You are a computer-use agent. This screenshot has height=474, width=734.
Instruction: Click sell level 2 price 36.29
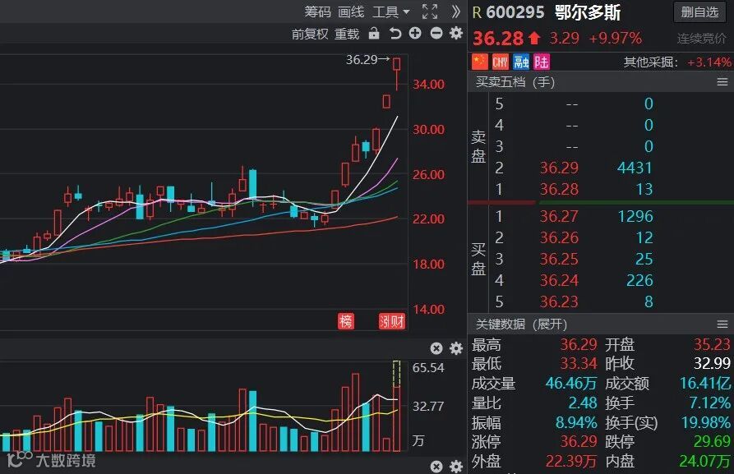(559, 168)
